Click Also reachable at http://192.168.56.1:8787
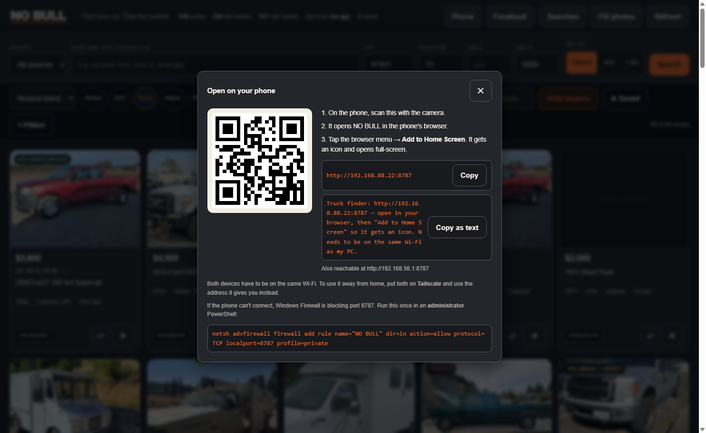Image resolution: width=706 pixels, height=433 pixels. (375, 269)
